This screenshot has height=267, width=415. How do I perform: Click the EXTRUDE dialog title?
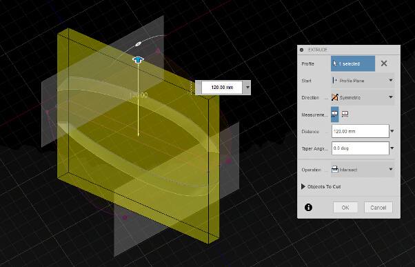coord(318,50)
